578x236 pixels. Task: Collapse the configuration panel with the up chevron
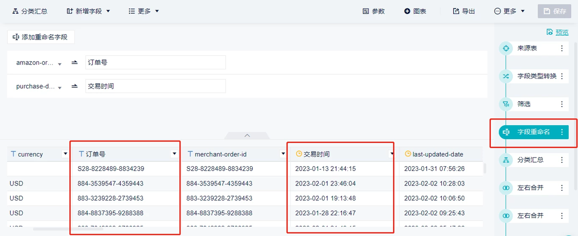pyautogui.click(x=247, y=136)
